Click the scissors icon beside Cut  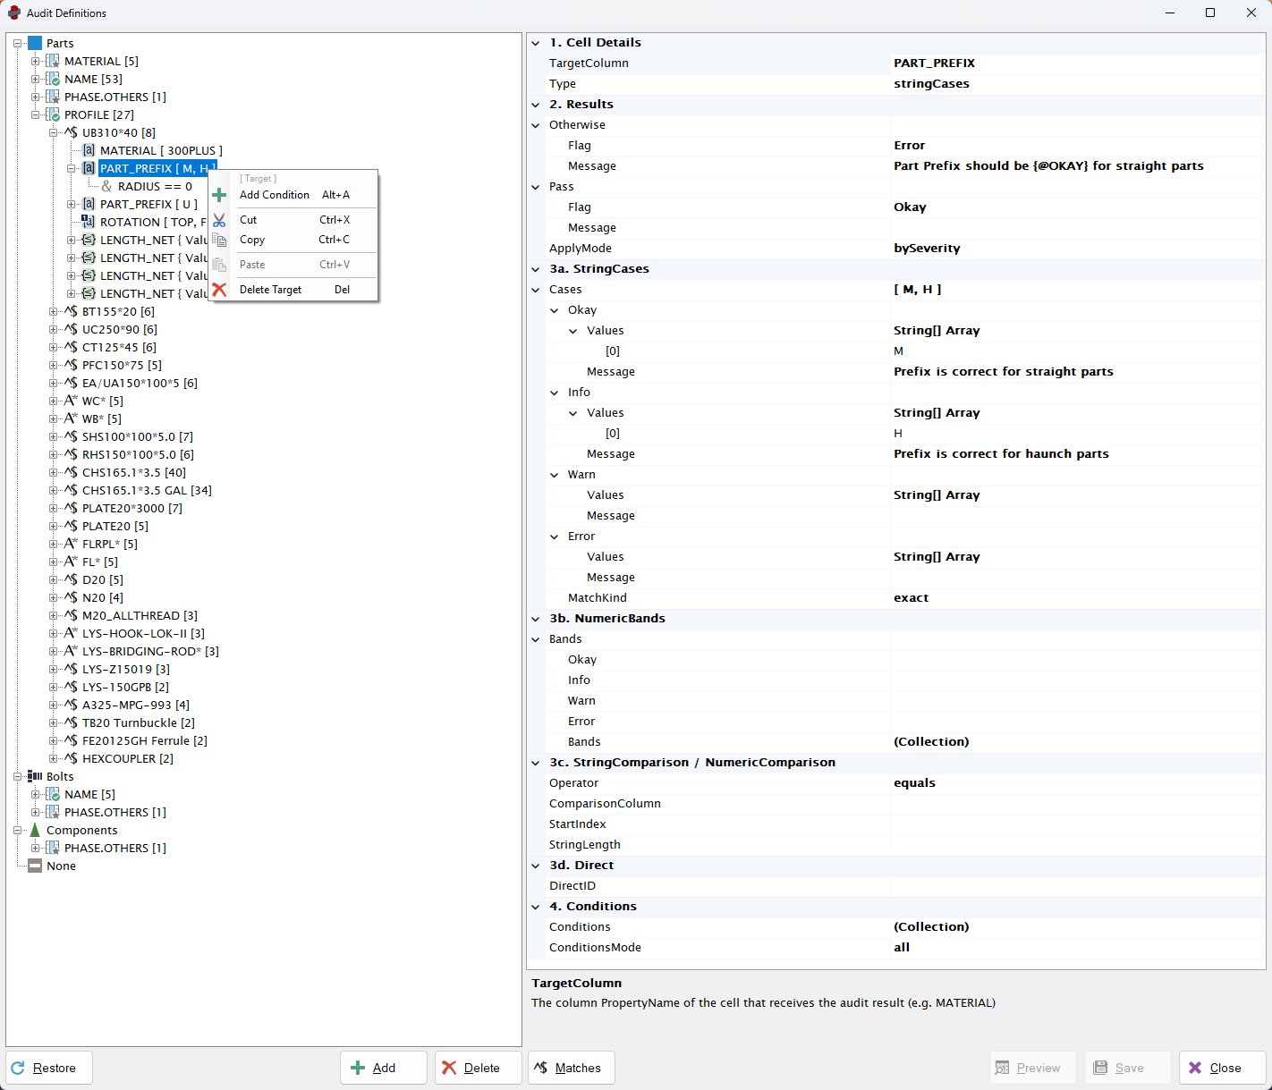(x=219, y=220)
